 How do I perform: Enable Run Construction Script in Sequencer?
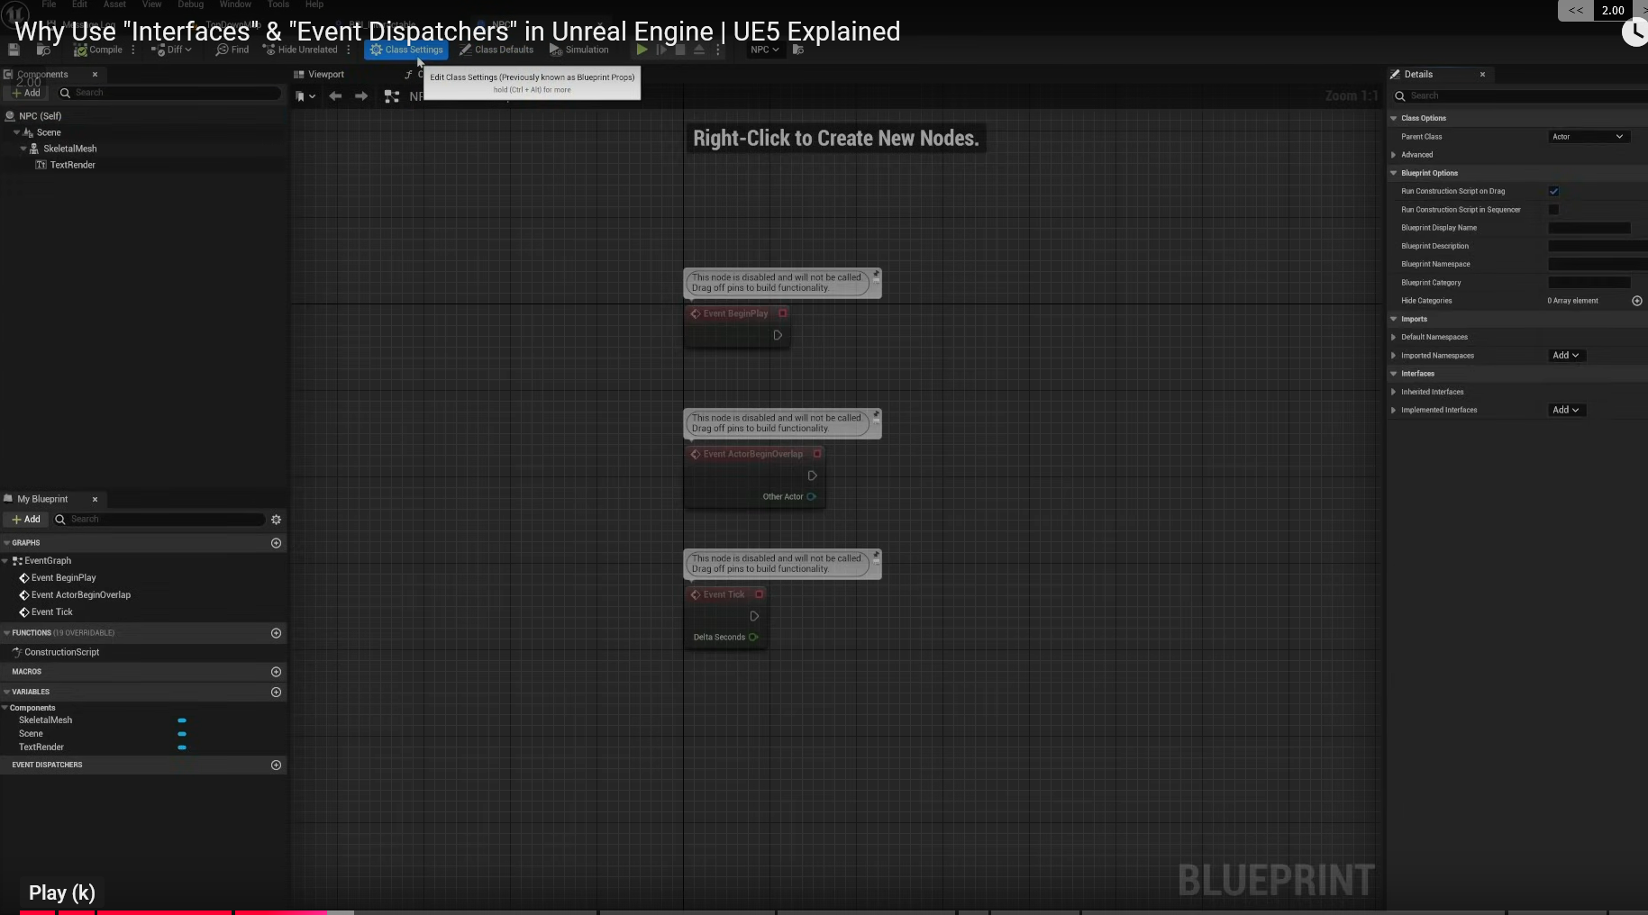coord(1553,210)
